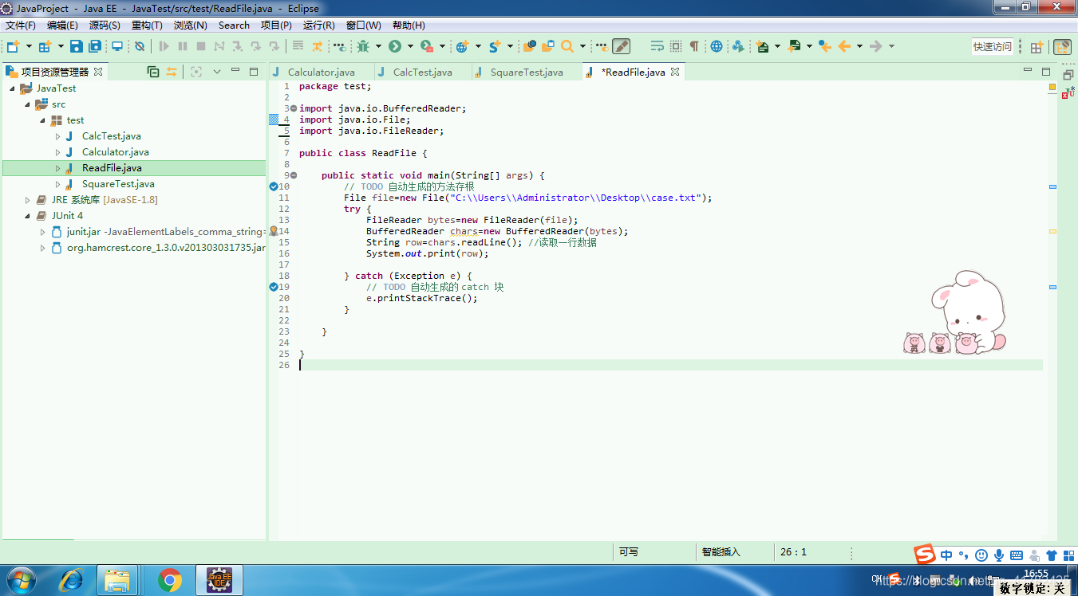Click the 快速访问 quick access field
This screenshot has width=1078, height=596.
992,47
